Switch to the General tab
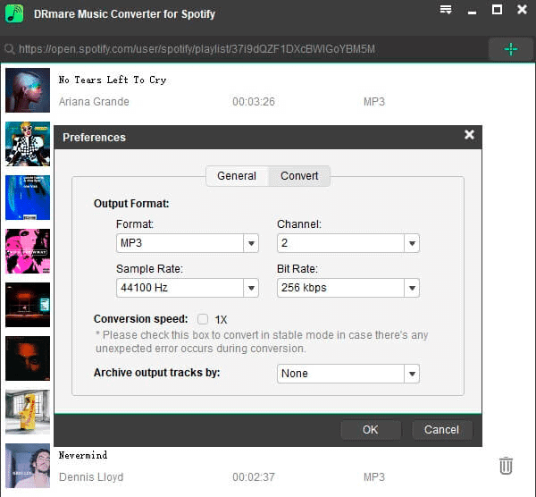The image size is (536, 497). click(x=237, y=176)
